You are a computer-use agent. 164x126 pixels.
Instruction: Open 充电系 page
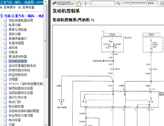[x=13, y=52]
